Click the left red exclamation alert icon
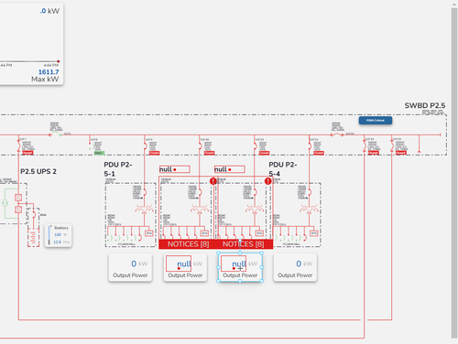This screenshot has width=458, height=344. point(213,181)
